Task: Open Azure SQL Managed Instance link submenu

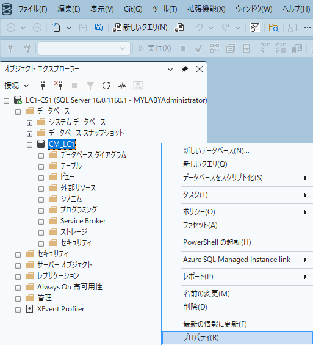Action: click(x=237, y=260)
